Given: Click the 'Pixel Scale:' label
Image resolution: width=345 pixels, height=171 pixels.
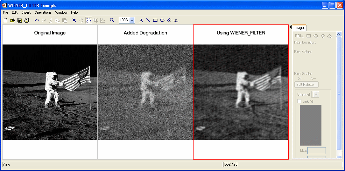Looking at the screenshot, I should 303,74.
